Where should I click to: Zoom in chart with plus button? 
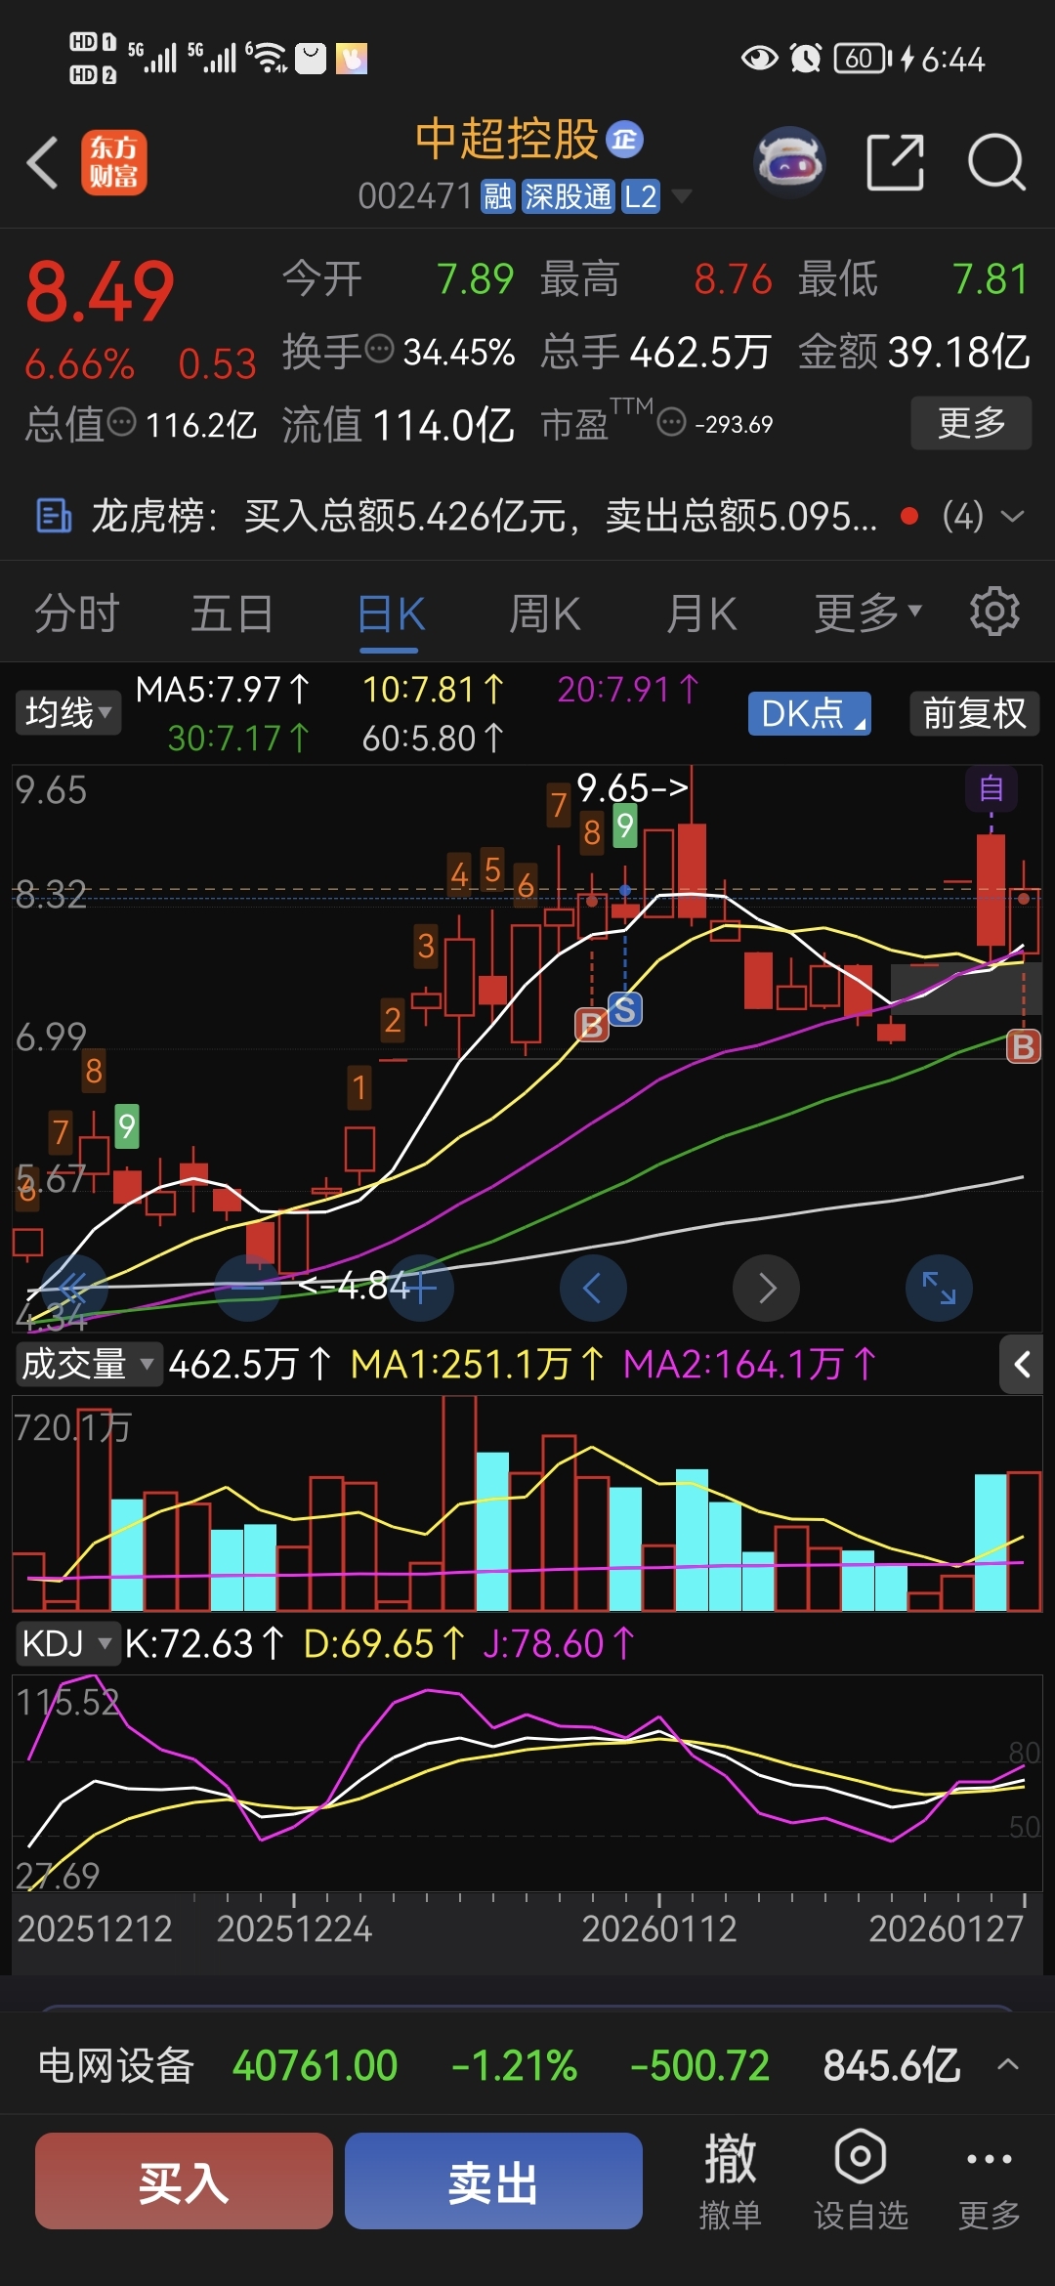[421, 1288]
